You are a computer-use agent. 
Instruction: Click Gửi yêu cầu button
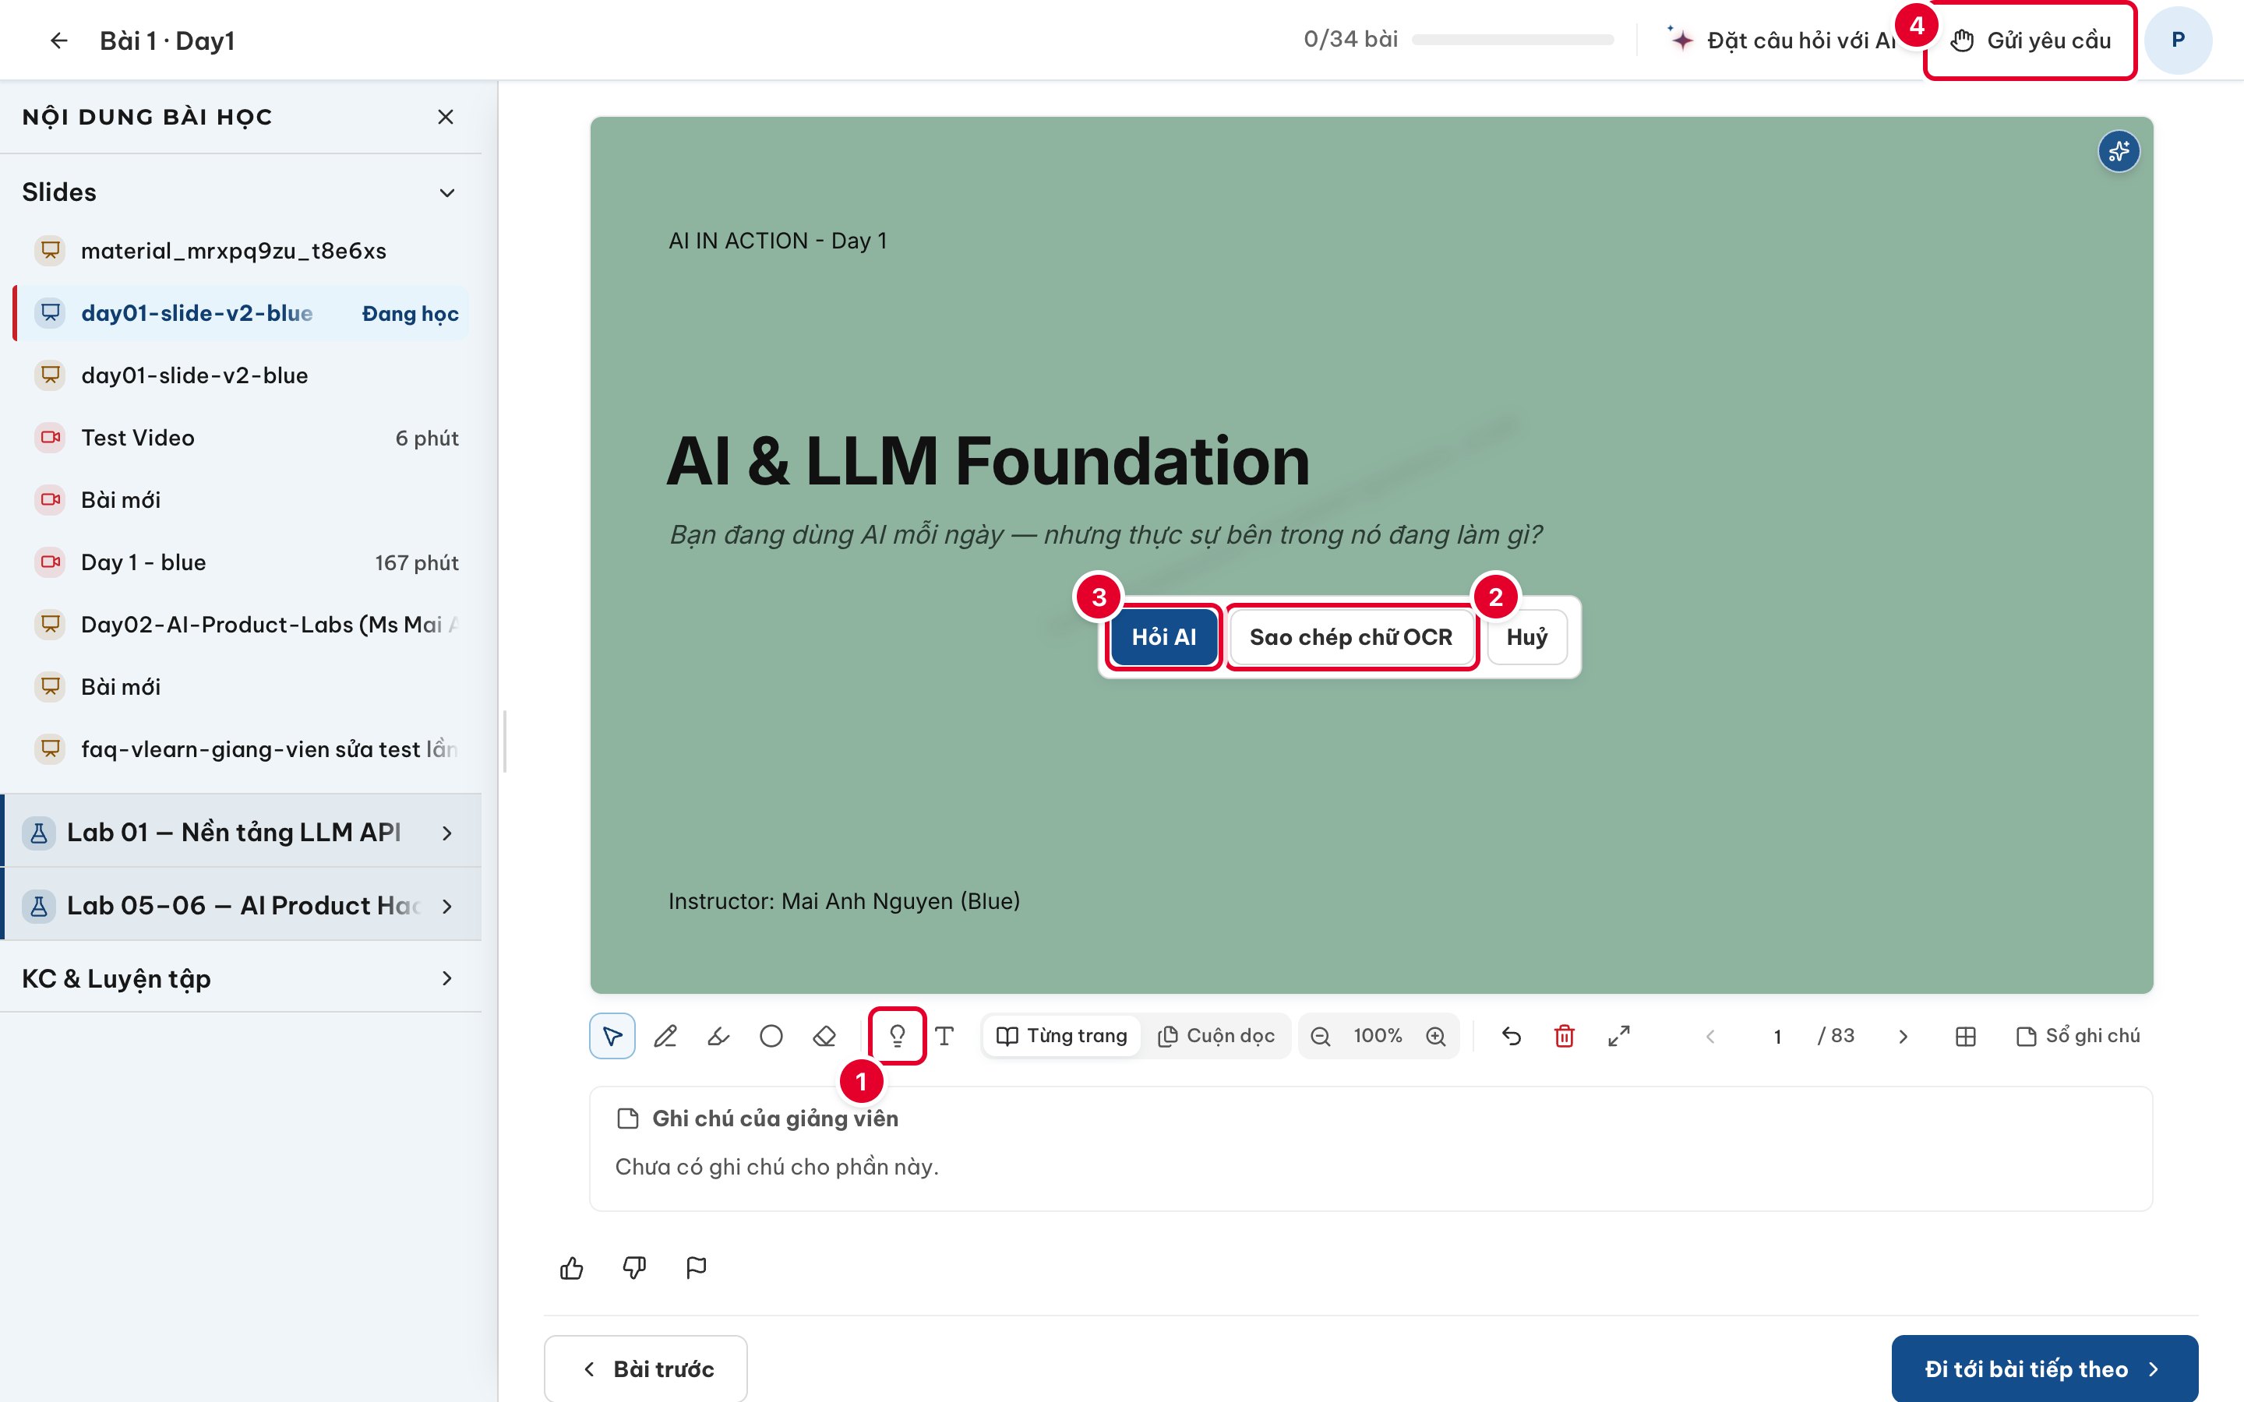point(2030,40)
